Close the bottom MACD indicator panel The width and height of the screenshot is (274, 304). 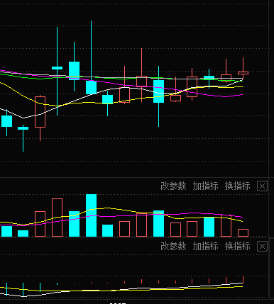click(x=262, y=247)
